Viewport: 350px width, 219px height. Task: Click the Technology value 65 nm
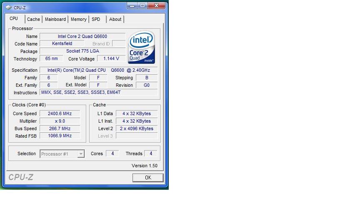coord(51,58)
